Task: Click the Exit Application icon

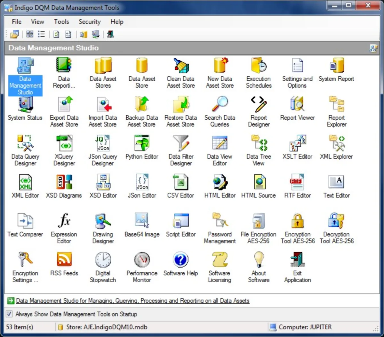Action: click(x=297, y=260)
